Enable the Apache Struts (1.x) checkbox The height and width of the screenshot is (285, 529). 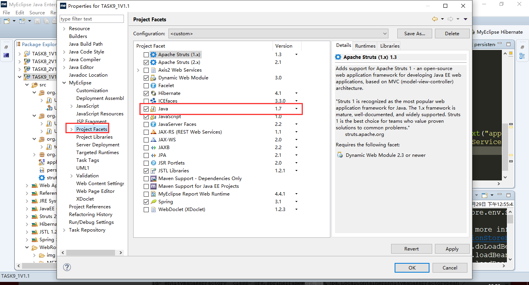[x=146, y=55]
